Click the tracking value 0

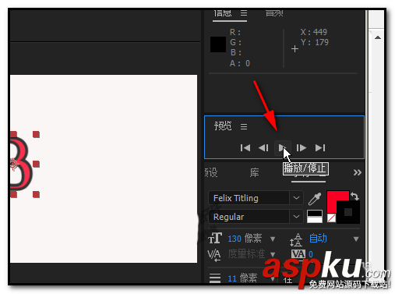tap(311, 254)
